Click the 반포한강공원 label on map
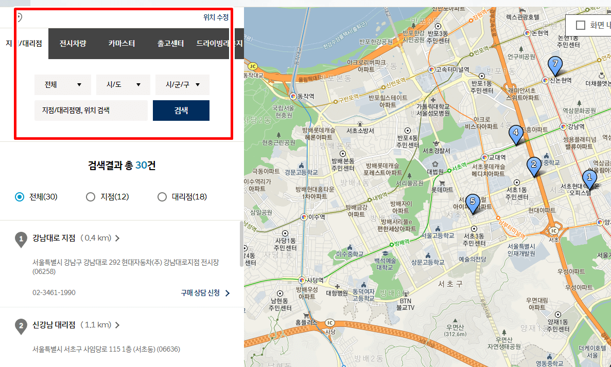611x367 pixels. tap(376, 41)
